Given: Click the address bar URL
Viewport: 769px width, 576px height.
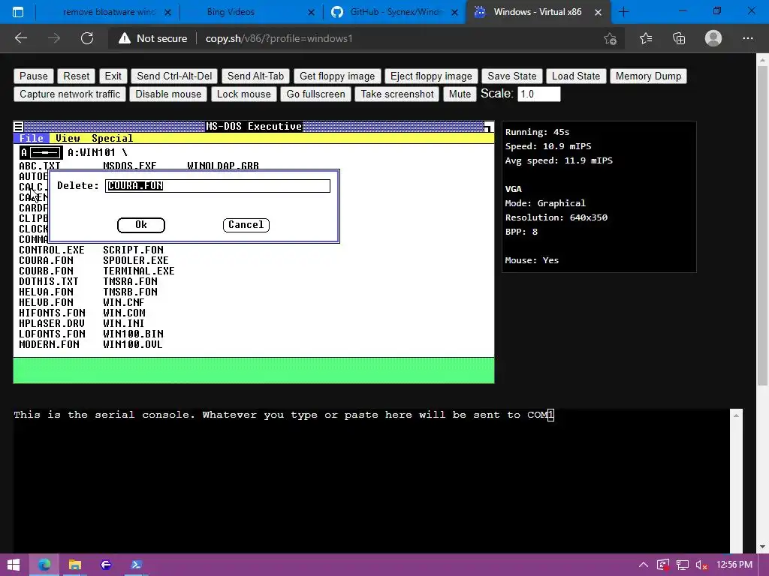Looking at the screenshot, I should point(279,38).
